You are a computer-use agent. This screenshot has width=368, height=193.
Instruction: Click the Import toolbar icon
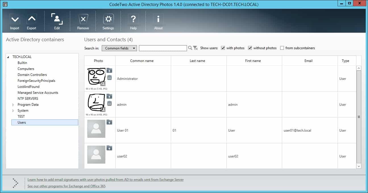pos(15,20)
